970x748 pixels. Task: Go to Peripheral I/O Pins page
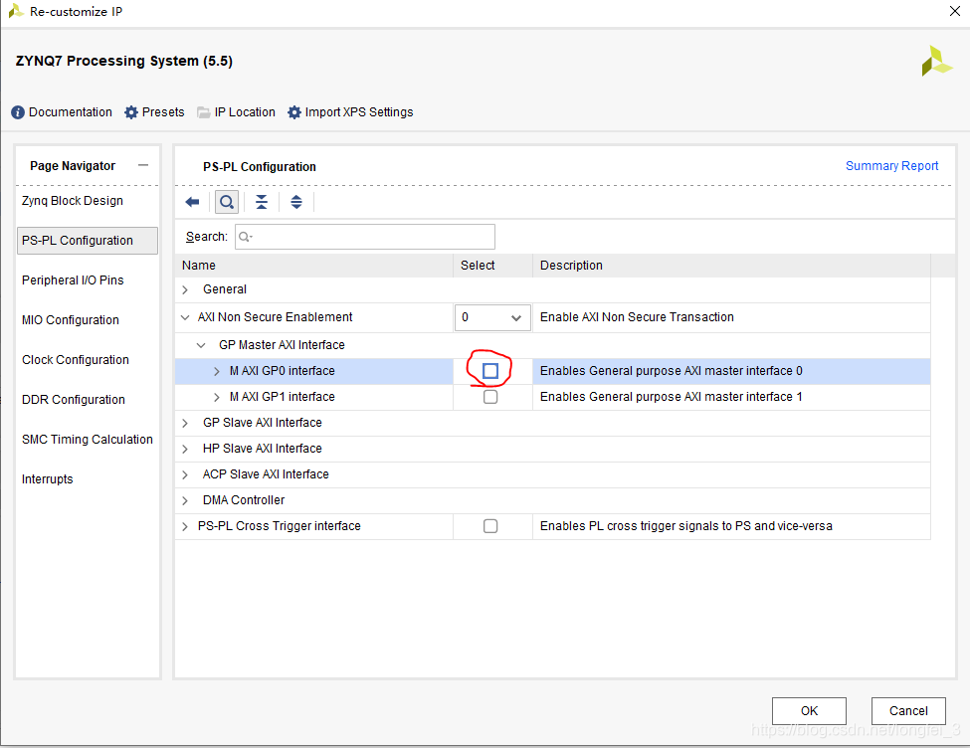pyautogui.click(x=73, y=280)
